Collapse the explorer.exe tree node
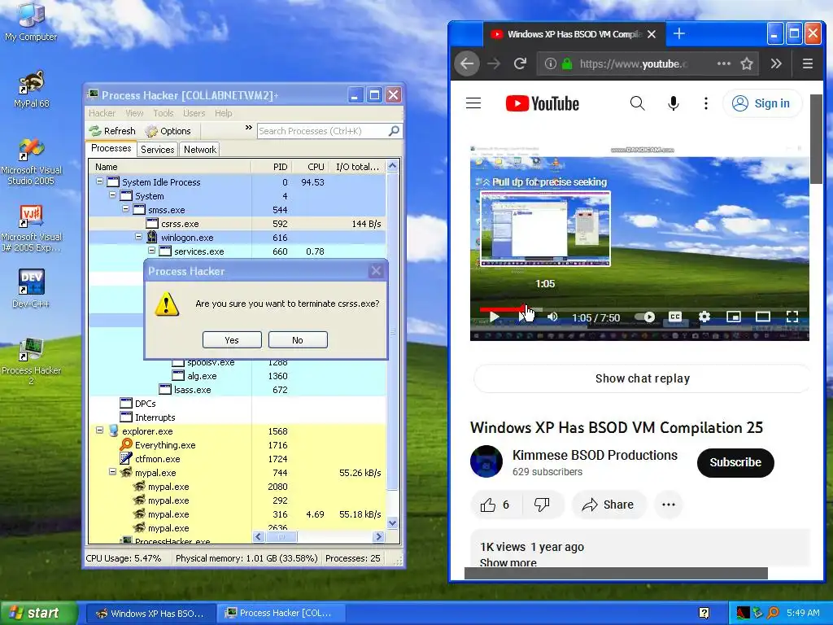 (99, 430)
